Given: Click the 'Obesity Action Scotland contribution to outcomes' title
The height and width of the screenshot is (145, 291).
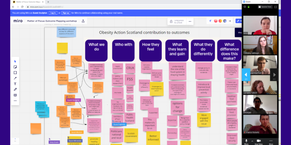Looking at the screenshot, I should [144, 33].
